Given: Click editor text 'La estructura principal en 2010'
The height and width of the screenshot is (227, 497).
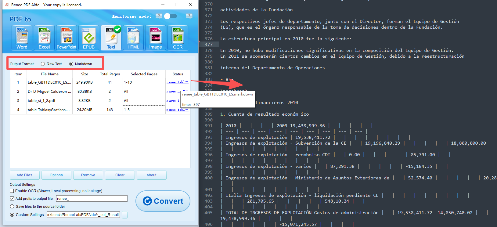Looking at the screenshot, I should pyautogui.click(x=267, y=39).
